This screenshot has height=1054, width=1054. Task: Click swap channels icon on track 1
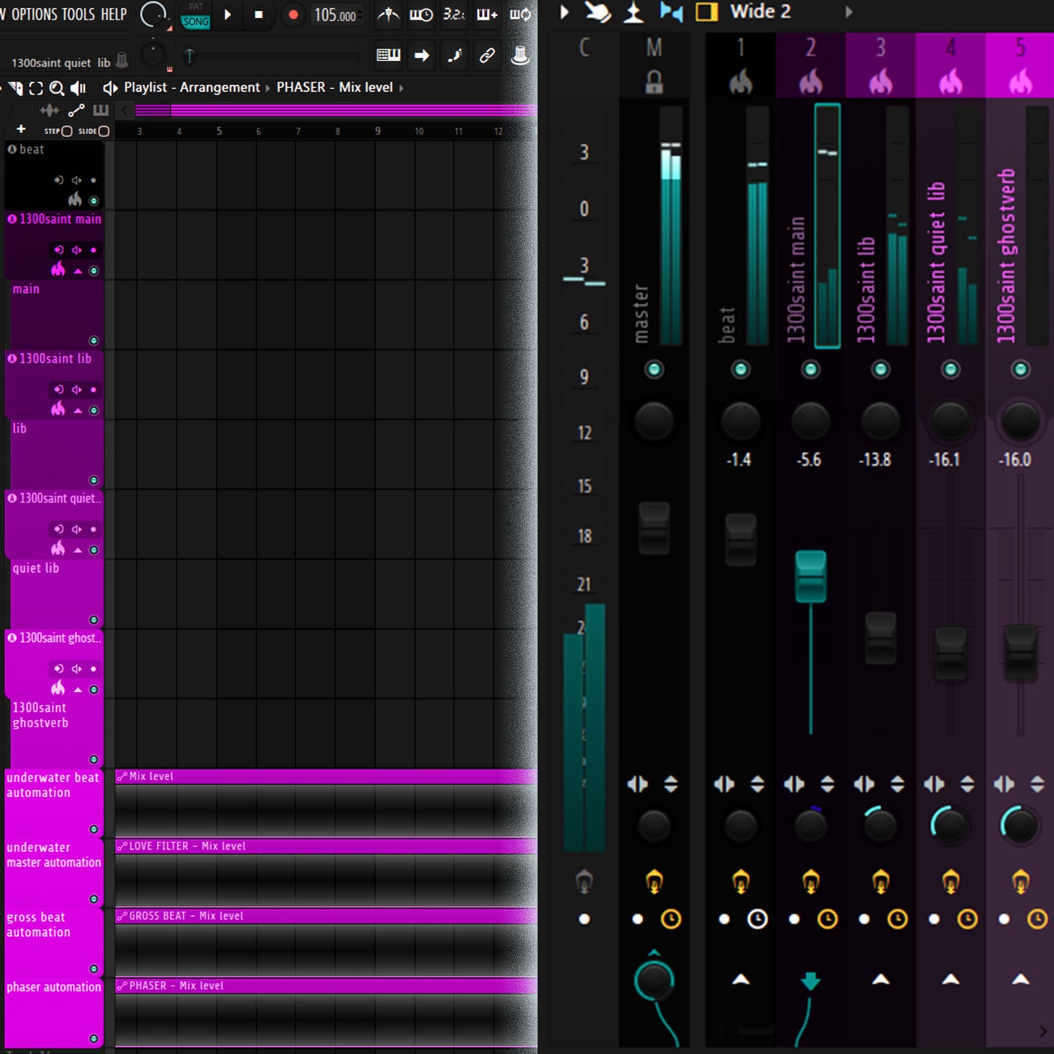coord(724,784)
